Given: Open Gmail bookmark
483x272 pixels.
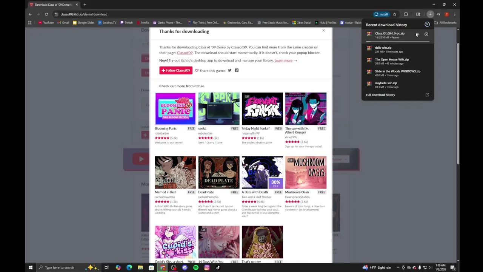Looking at the screenshot, I should (x=63, y=23).
